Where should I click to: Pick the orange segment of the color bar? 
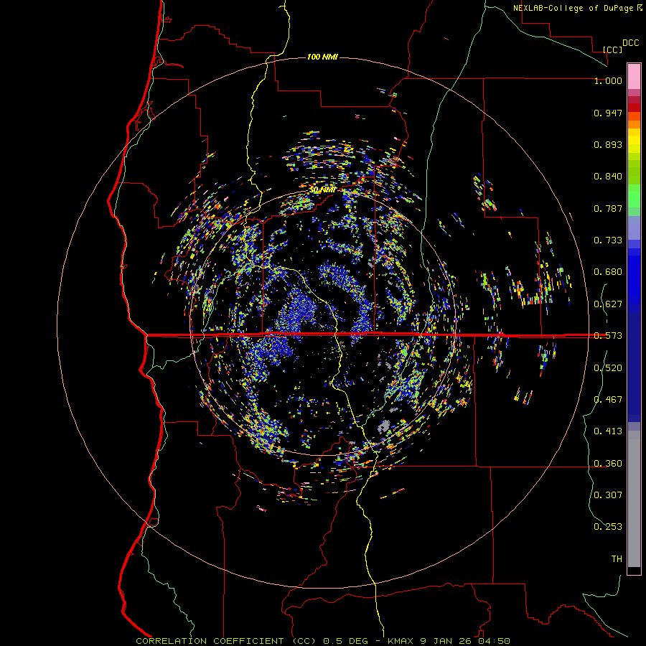tap(634, 124)
